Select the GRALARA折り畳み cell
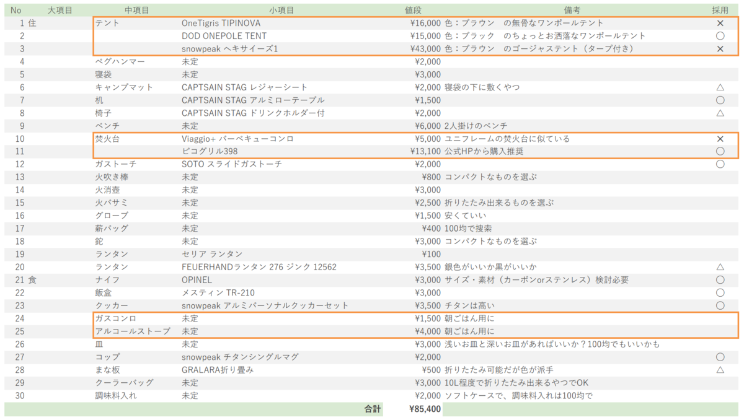The height and width of the screenshot is (420, 744). pos(218,369)
